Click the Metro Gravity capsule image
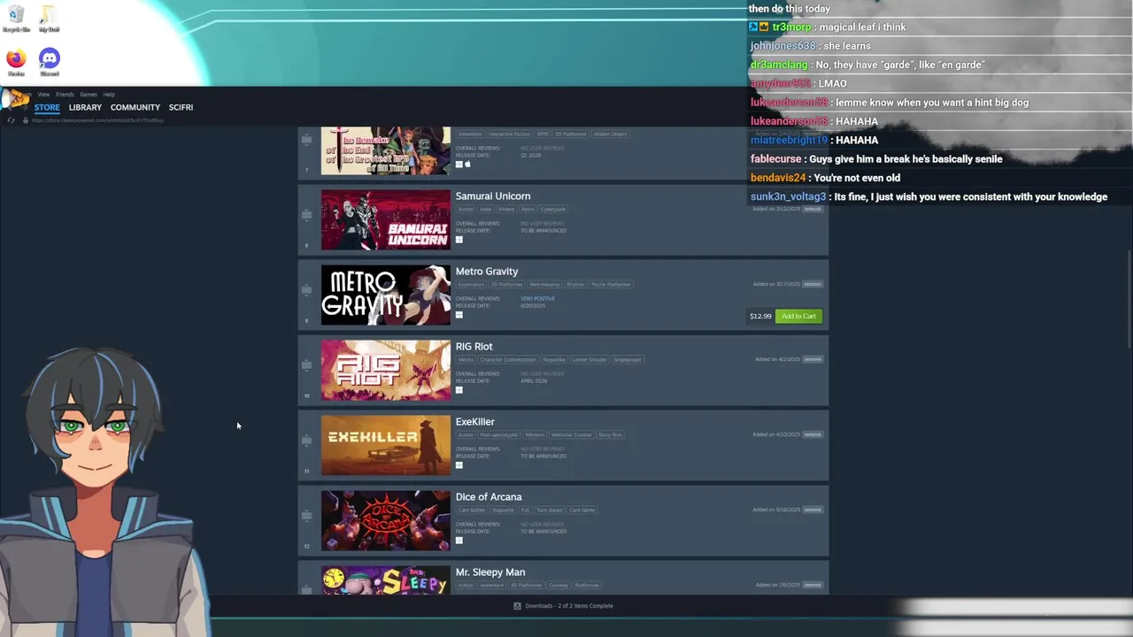 tap(386, 295)
